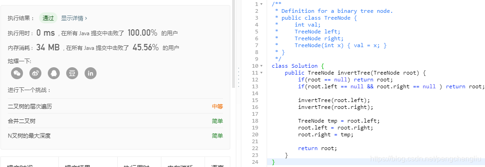485x167 pixels.
Task: Click code line 'root.right = tmp;'
Action: 325,135
